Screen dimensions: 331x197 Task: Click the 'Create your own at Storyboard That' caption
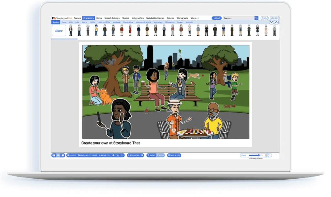coord(111,143)
